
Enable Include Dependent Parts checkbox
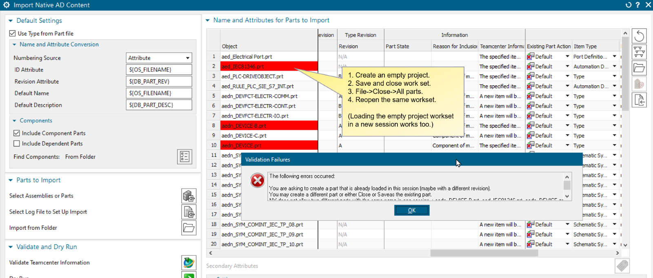pos(17,144)
